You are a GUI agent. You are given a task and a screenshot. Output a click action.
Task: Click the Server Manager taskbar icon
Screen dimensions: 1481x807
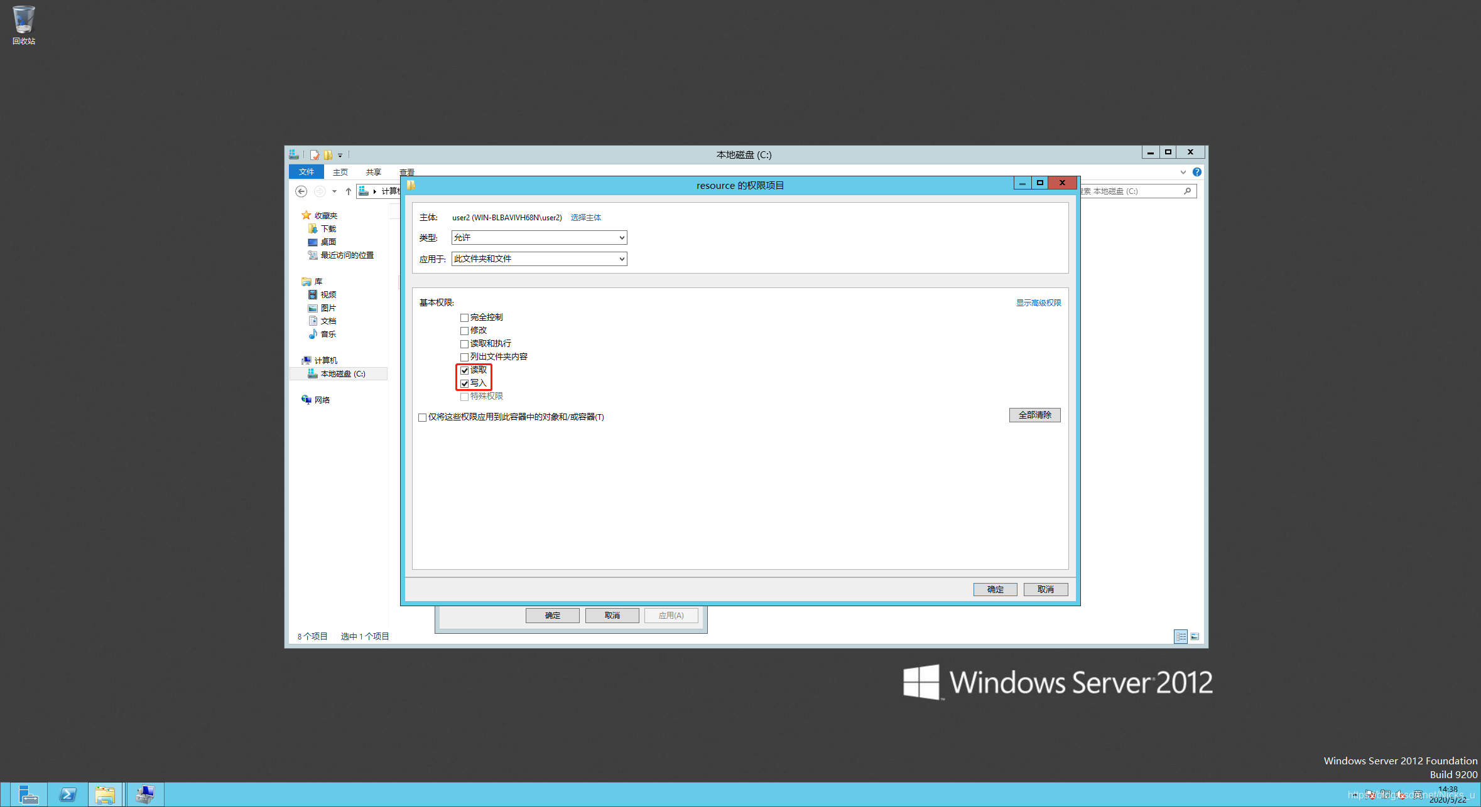pos(28,794)
